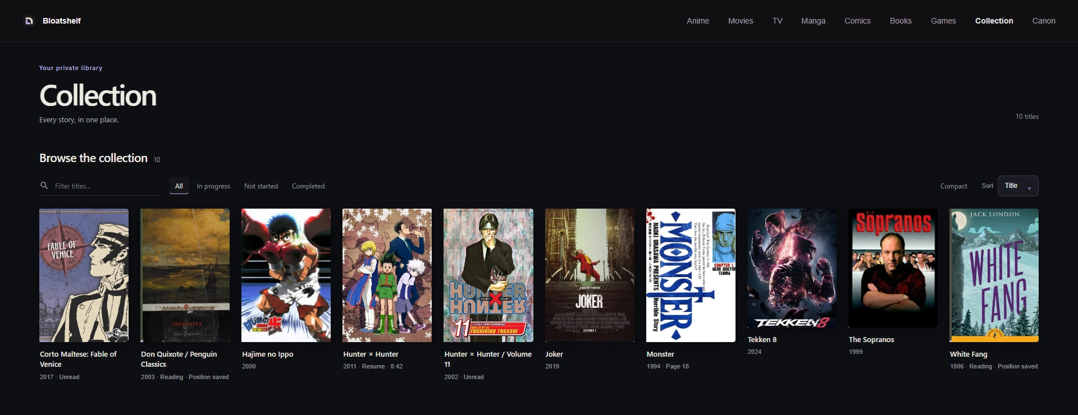Click the Hajime no Ippo title
1078x415 pixels.
pos(268,354)
